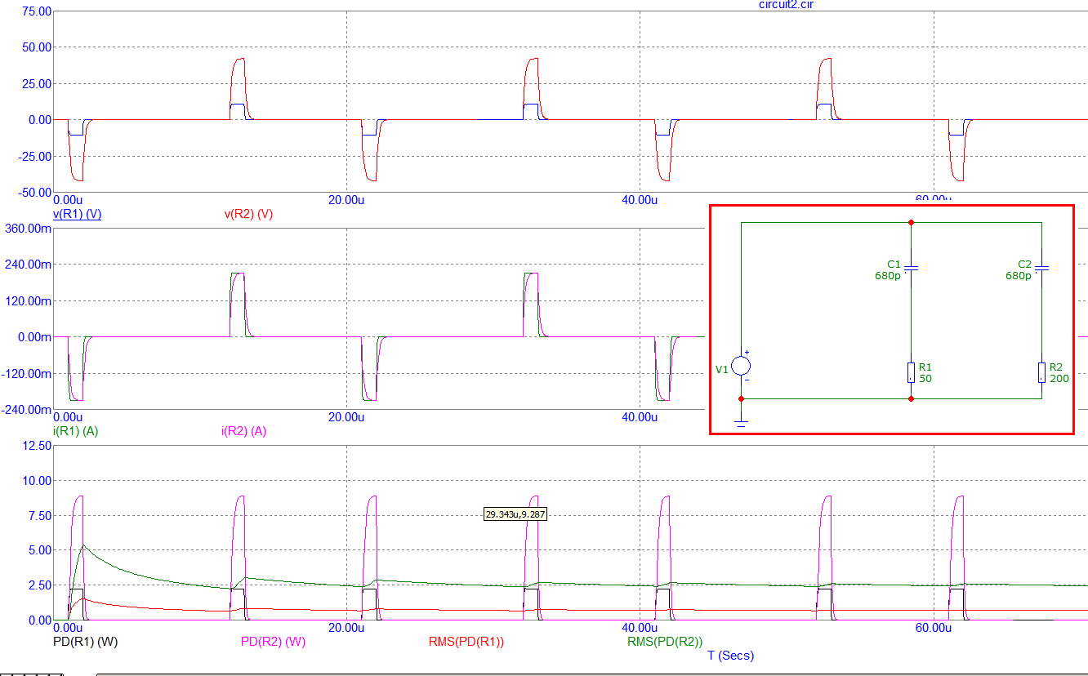This screenshot has width=1088, height=676.
Task: Select the PD(R2) (W) trace label
Action: pos(273,642)
